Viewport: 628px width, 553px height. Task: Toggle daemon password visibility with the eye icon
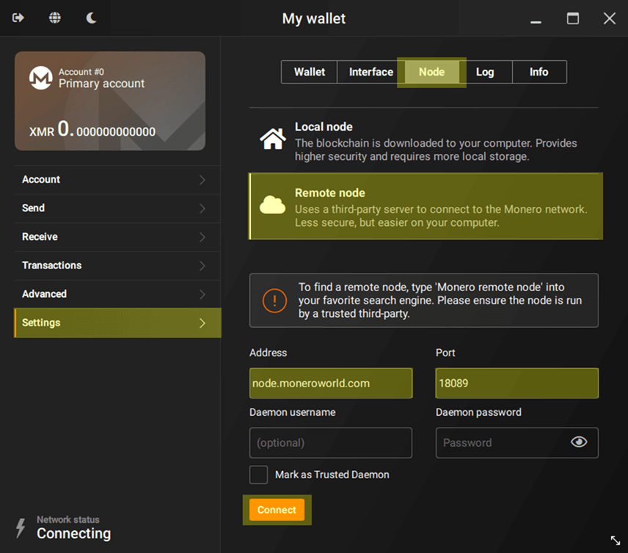click(x=579, y=442)
